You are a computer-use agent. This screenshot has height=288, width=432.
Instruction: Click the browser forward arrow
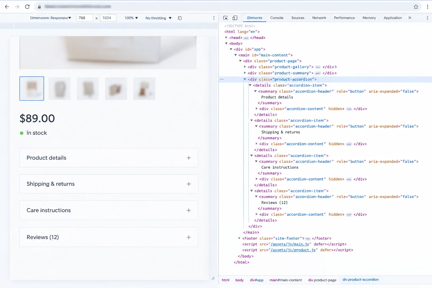[x=17, y=7]
